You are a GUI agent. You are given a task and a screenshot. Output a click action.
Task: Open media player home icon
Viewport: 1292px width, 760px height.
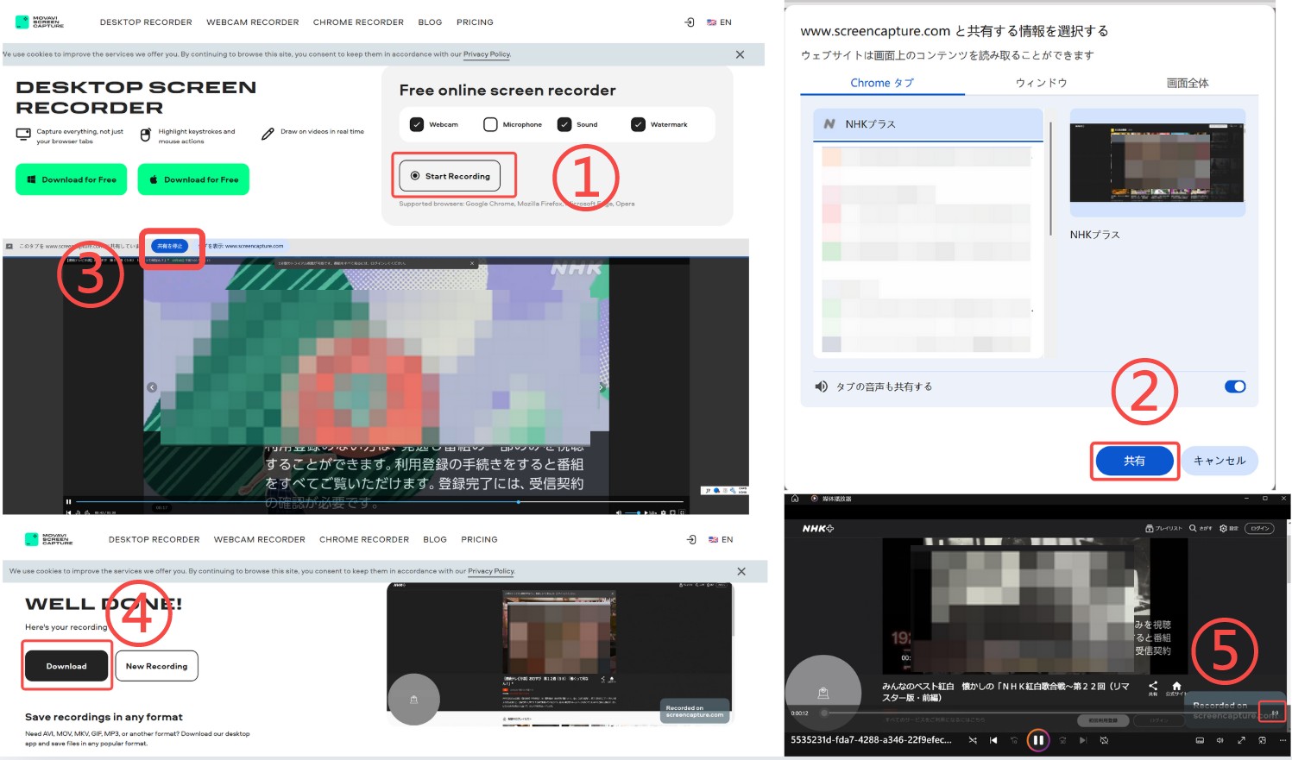[795, 499]
